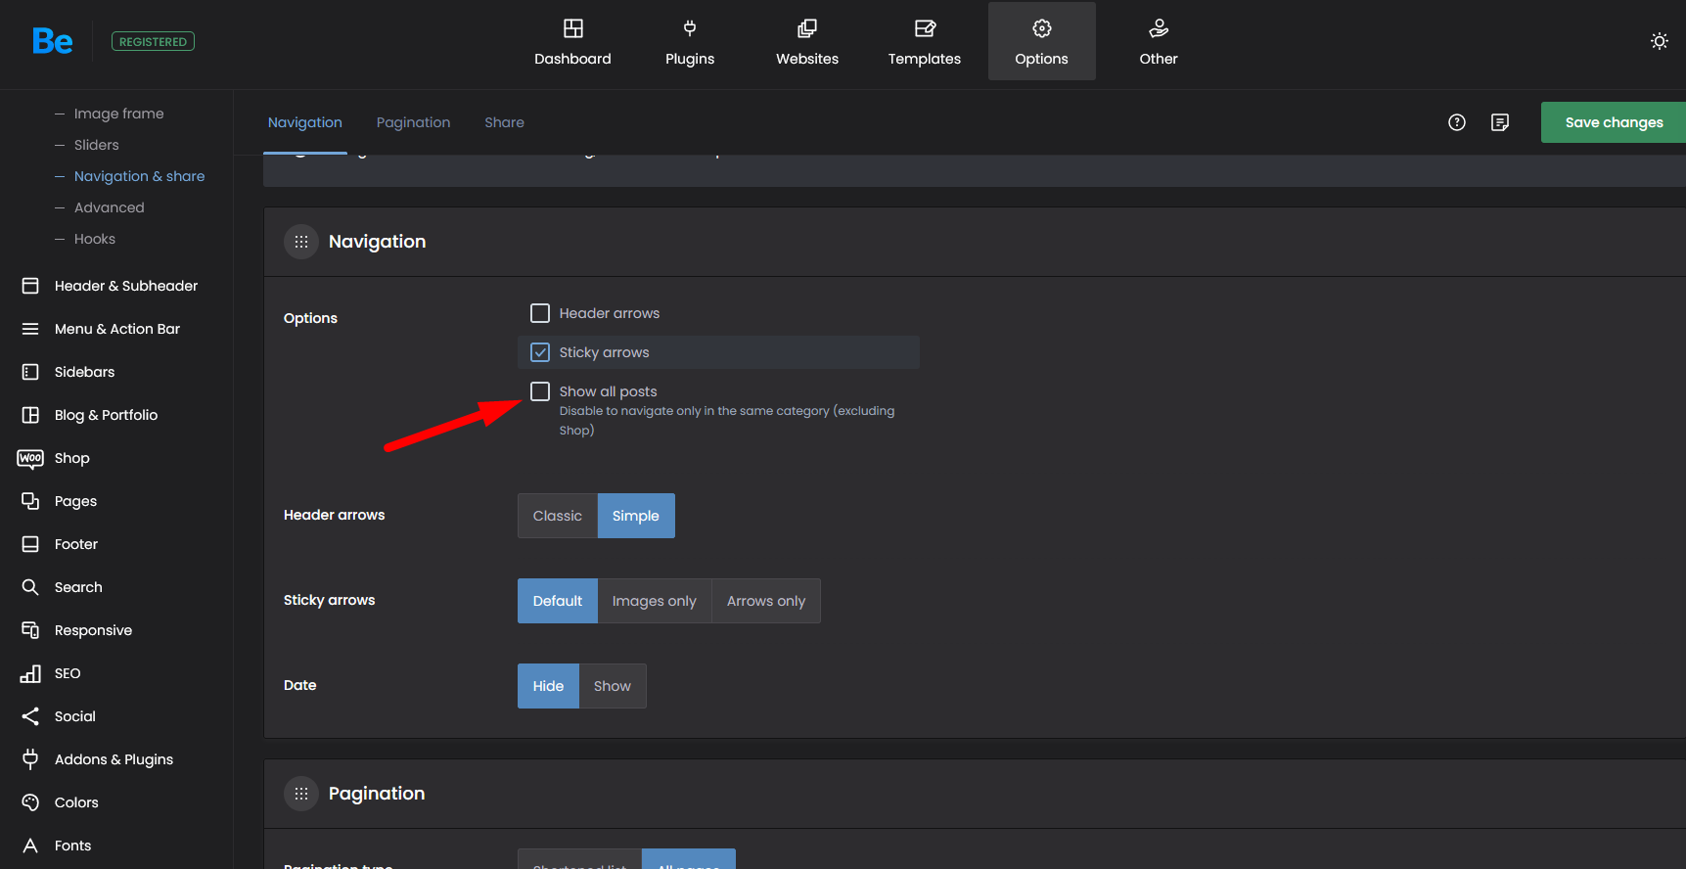Open the Websites icon
1686x869 pixels.
coord(807,28)
